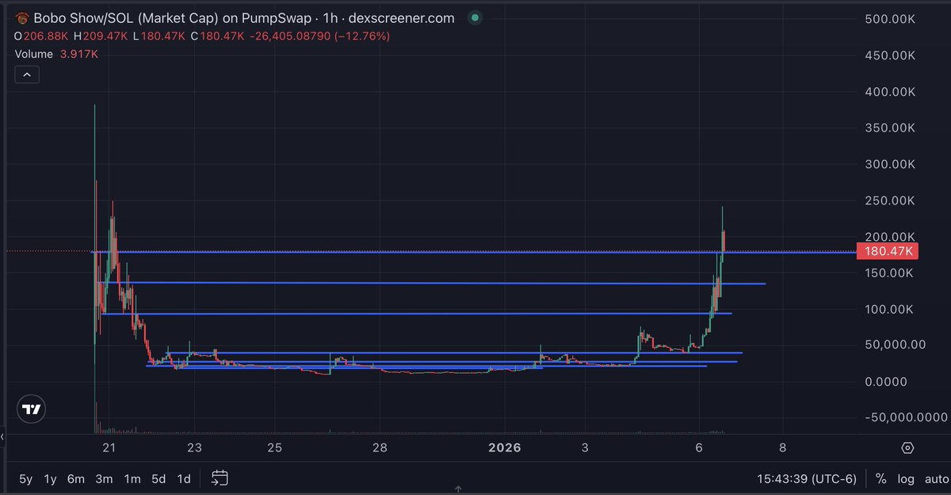Select the 1y time range
The image size is (951, 495).
[x=51, y=478]
